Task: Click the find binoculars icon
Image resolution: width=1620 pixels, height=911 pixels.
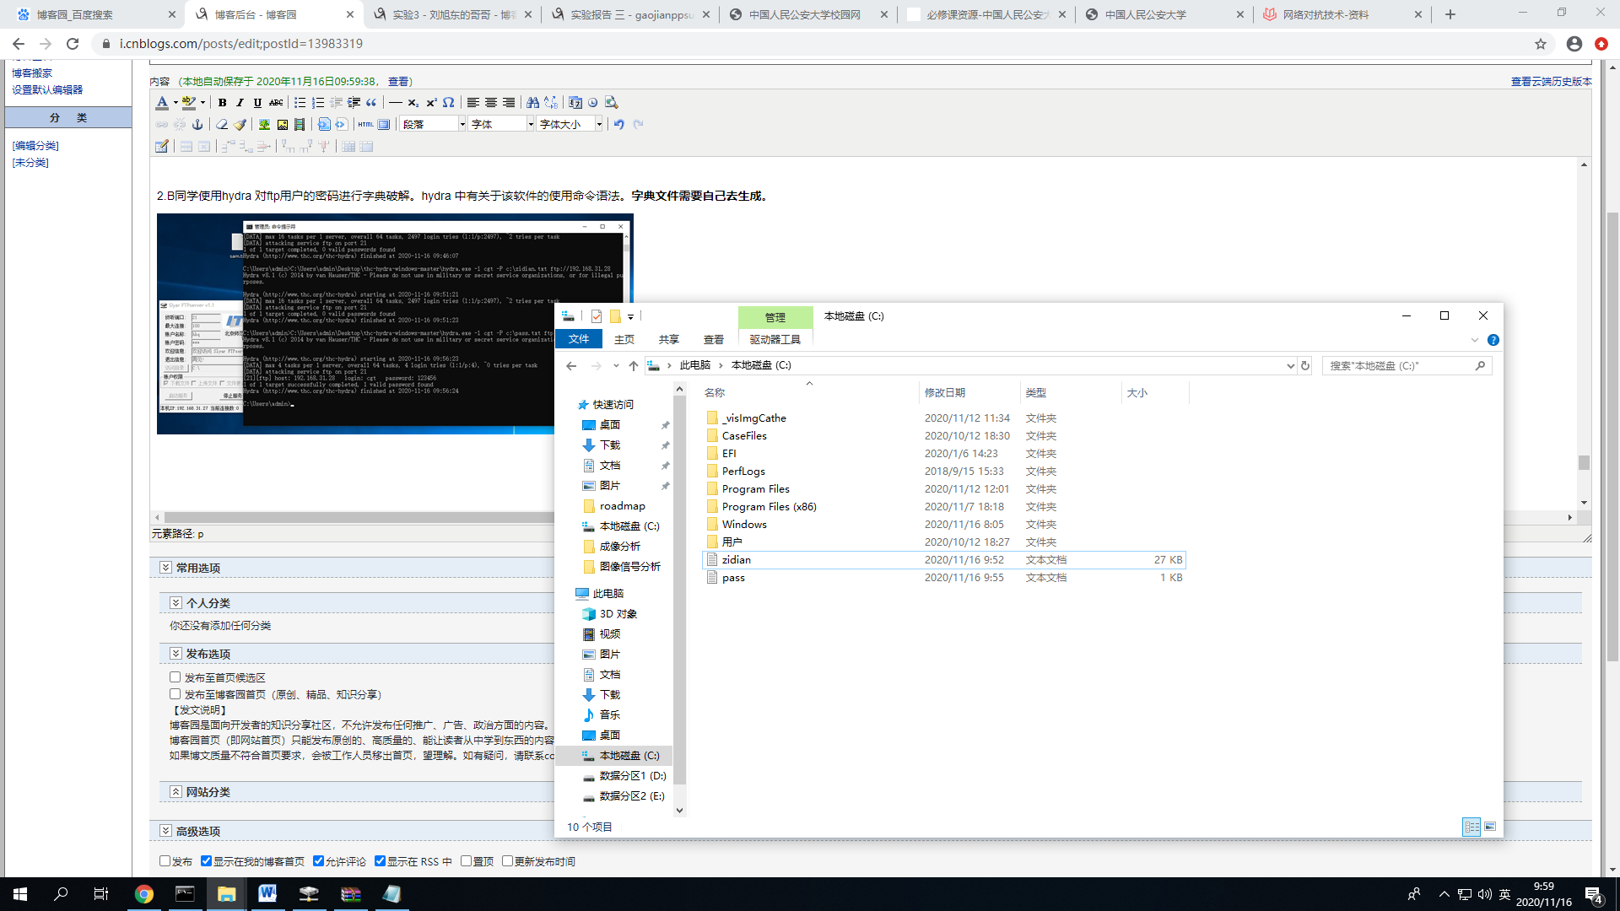Action: click(x=532, y=103)
